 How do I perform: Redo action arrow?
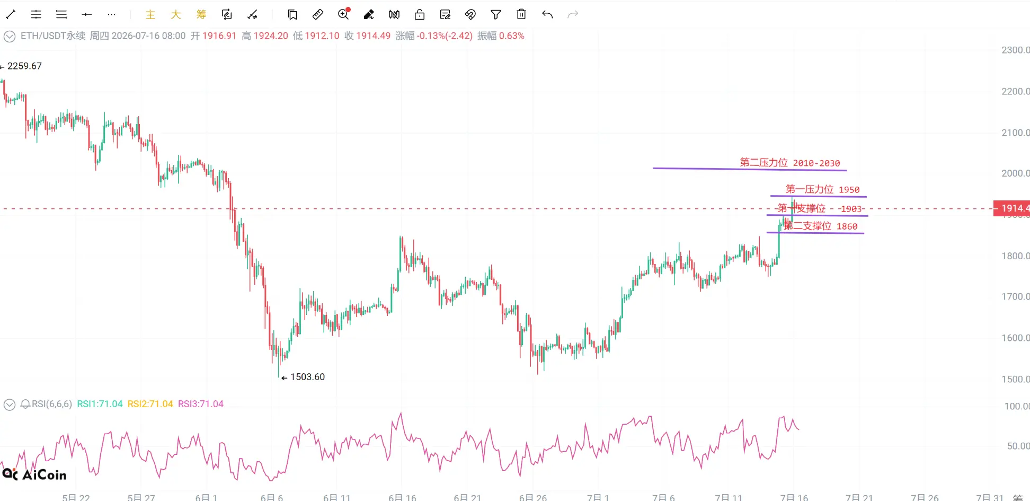(573, 14)
